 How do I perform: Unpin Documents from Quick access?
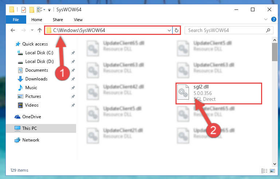pyautogui.click(x=73, y=70)
